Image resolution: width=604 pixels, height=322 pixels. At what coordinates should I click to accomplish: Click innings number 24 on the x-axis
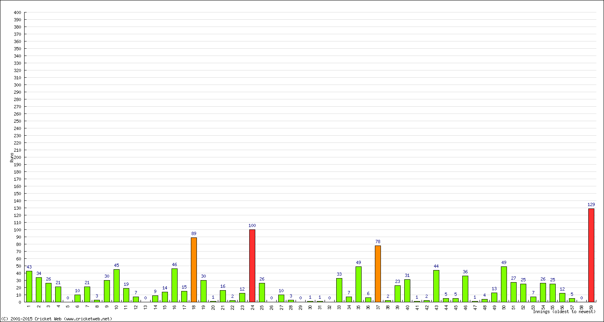(252, 307)
